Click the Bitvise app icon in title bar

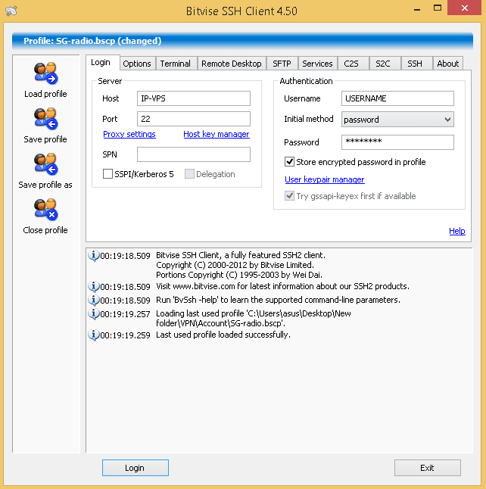(11, 11)
